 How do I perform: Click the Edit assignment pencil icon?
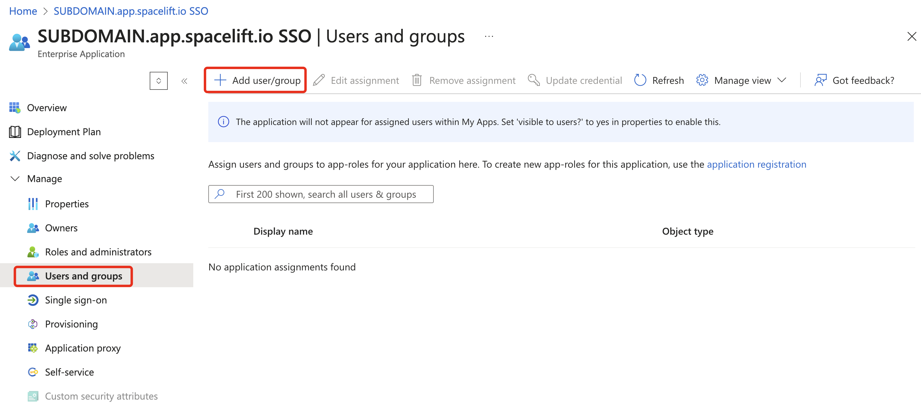point(319,80)
